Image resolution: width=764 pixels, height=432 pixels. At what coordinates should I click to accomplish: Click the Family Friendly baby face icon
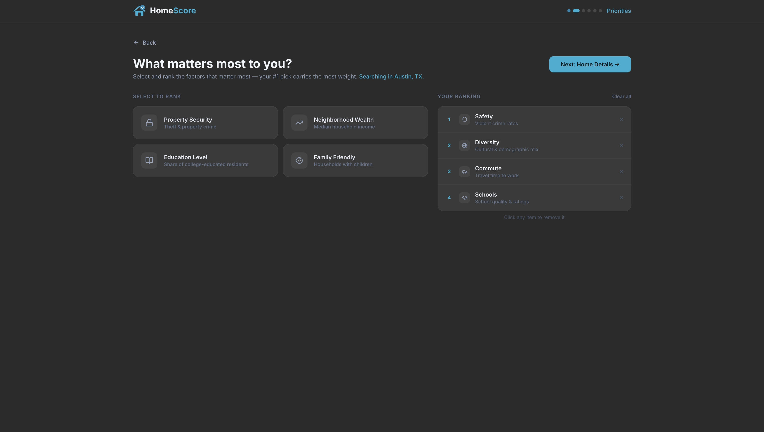click(299, 160)
